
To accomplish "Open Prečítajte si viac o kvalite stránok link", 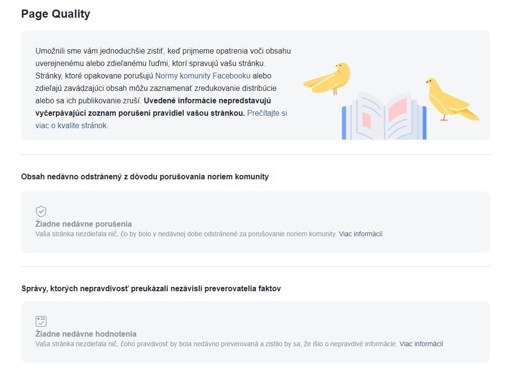I will coord(161,119).
